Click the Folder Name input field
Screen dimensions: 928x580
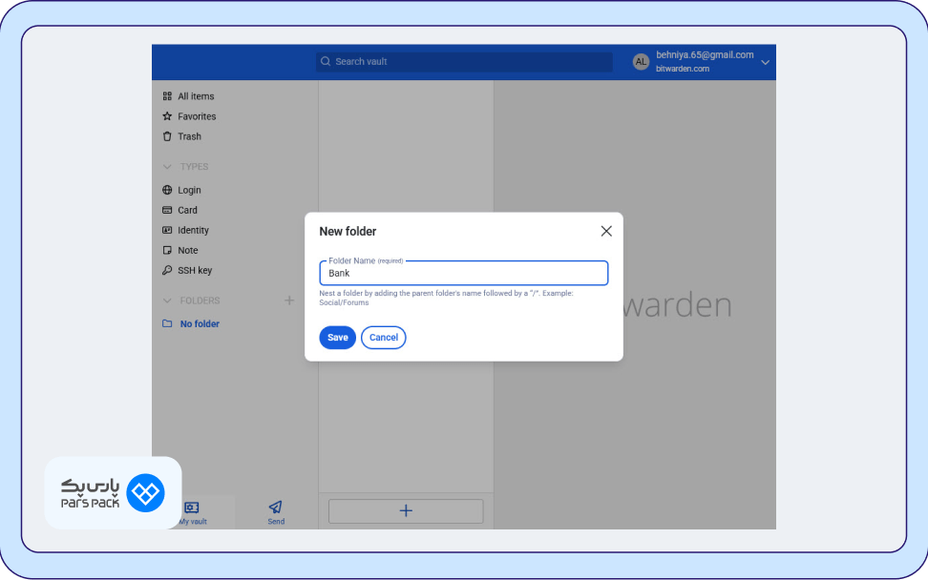pyautogui.click(x=463, y=274)
